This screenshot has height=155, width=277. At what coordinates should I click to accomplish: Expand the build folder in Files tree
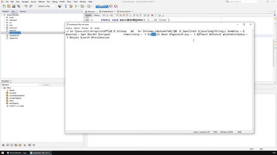[4, 18]
